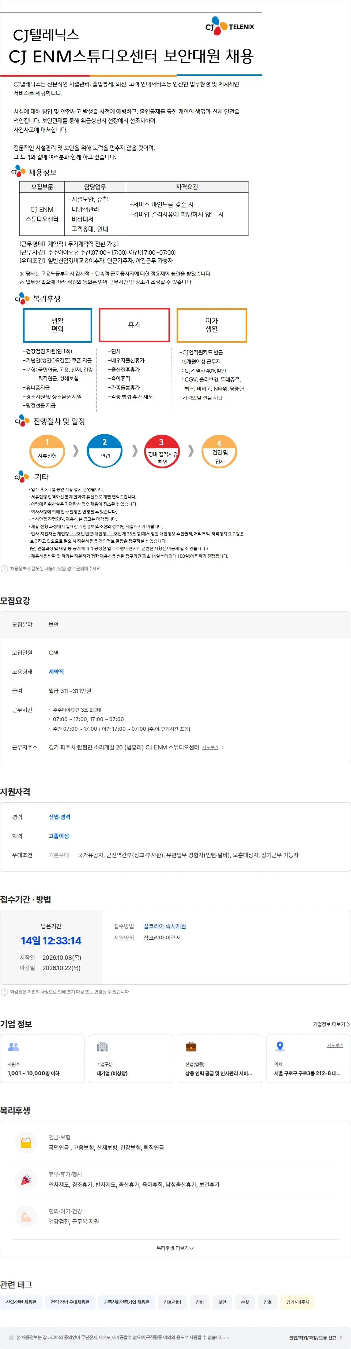The image size is (351, 1349).
Task: Open the 문의 link for incorrect info
Action: [79, 568]
